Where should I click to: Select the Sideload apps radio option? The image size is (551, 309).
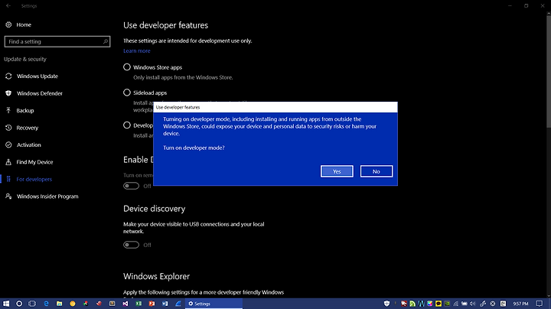click(127, 93)
